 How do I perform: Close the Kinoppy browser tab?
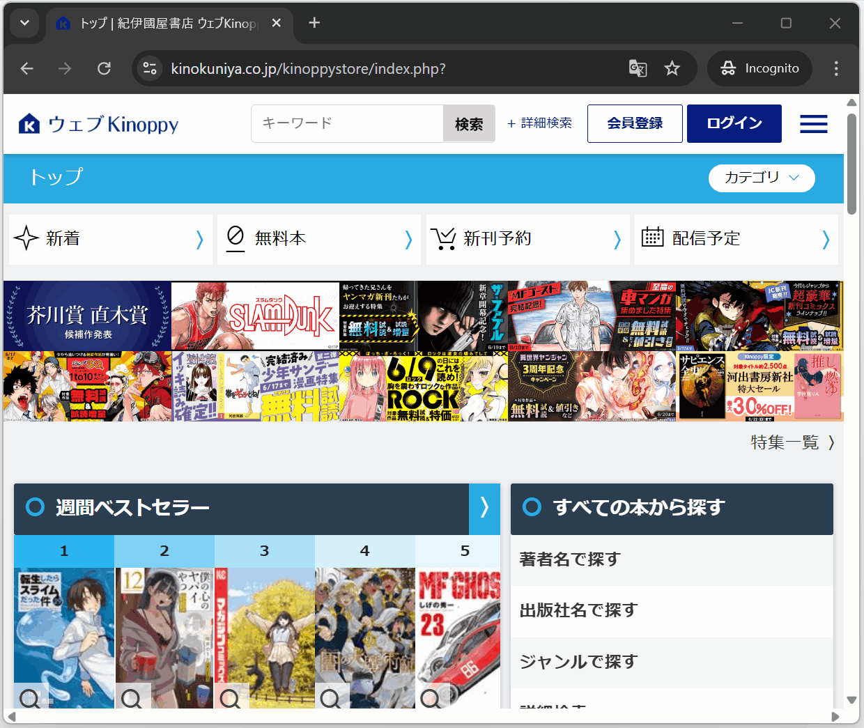(x=277, y=23)
